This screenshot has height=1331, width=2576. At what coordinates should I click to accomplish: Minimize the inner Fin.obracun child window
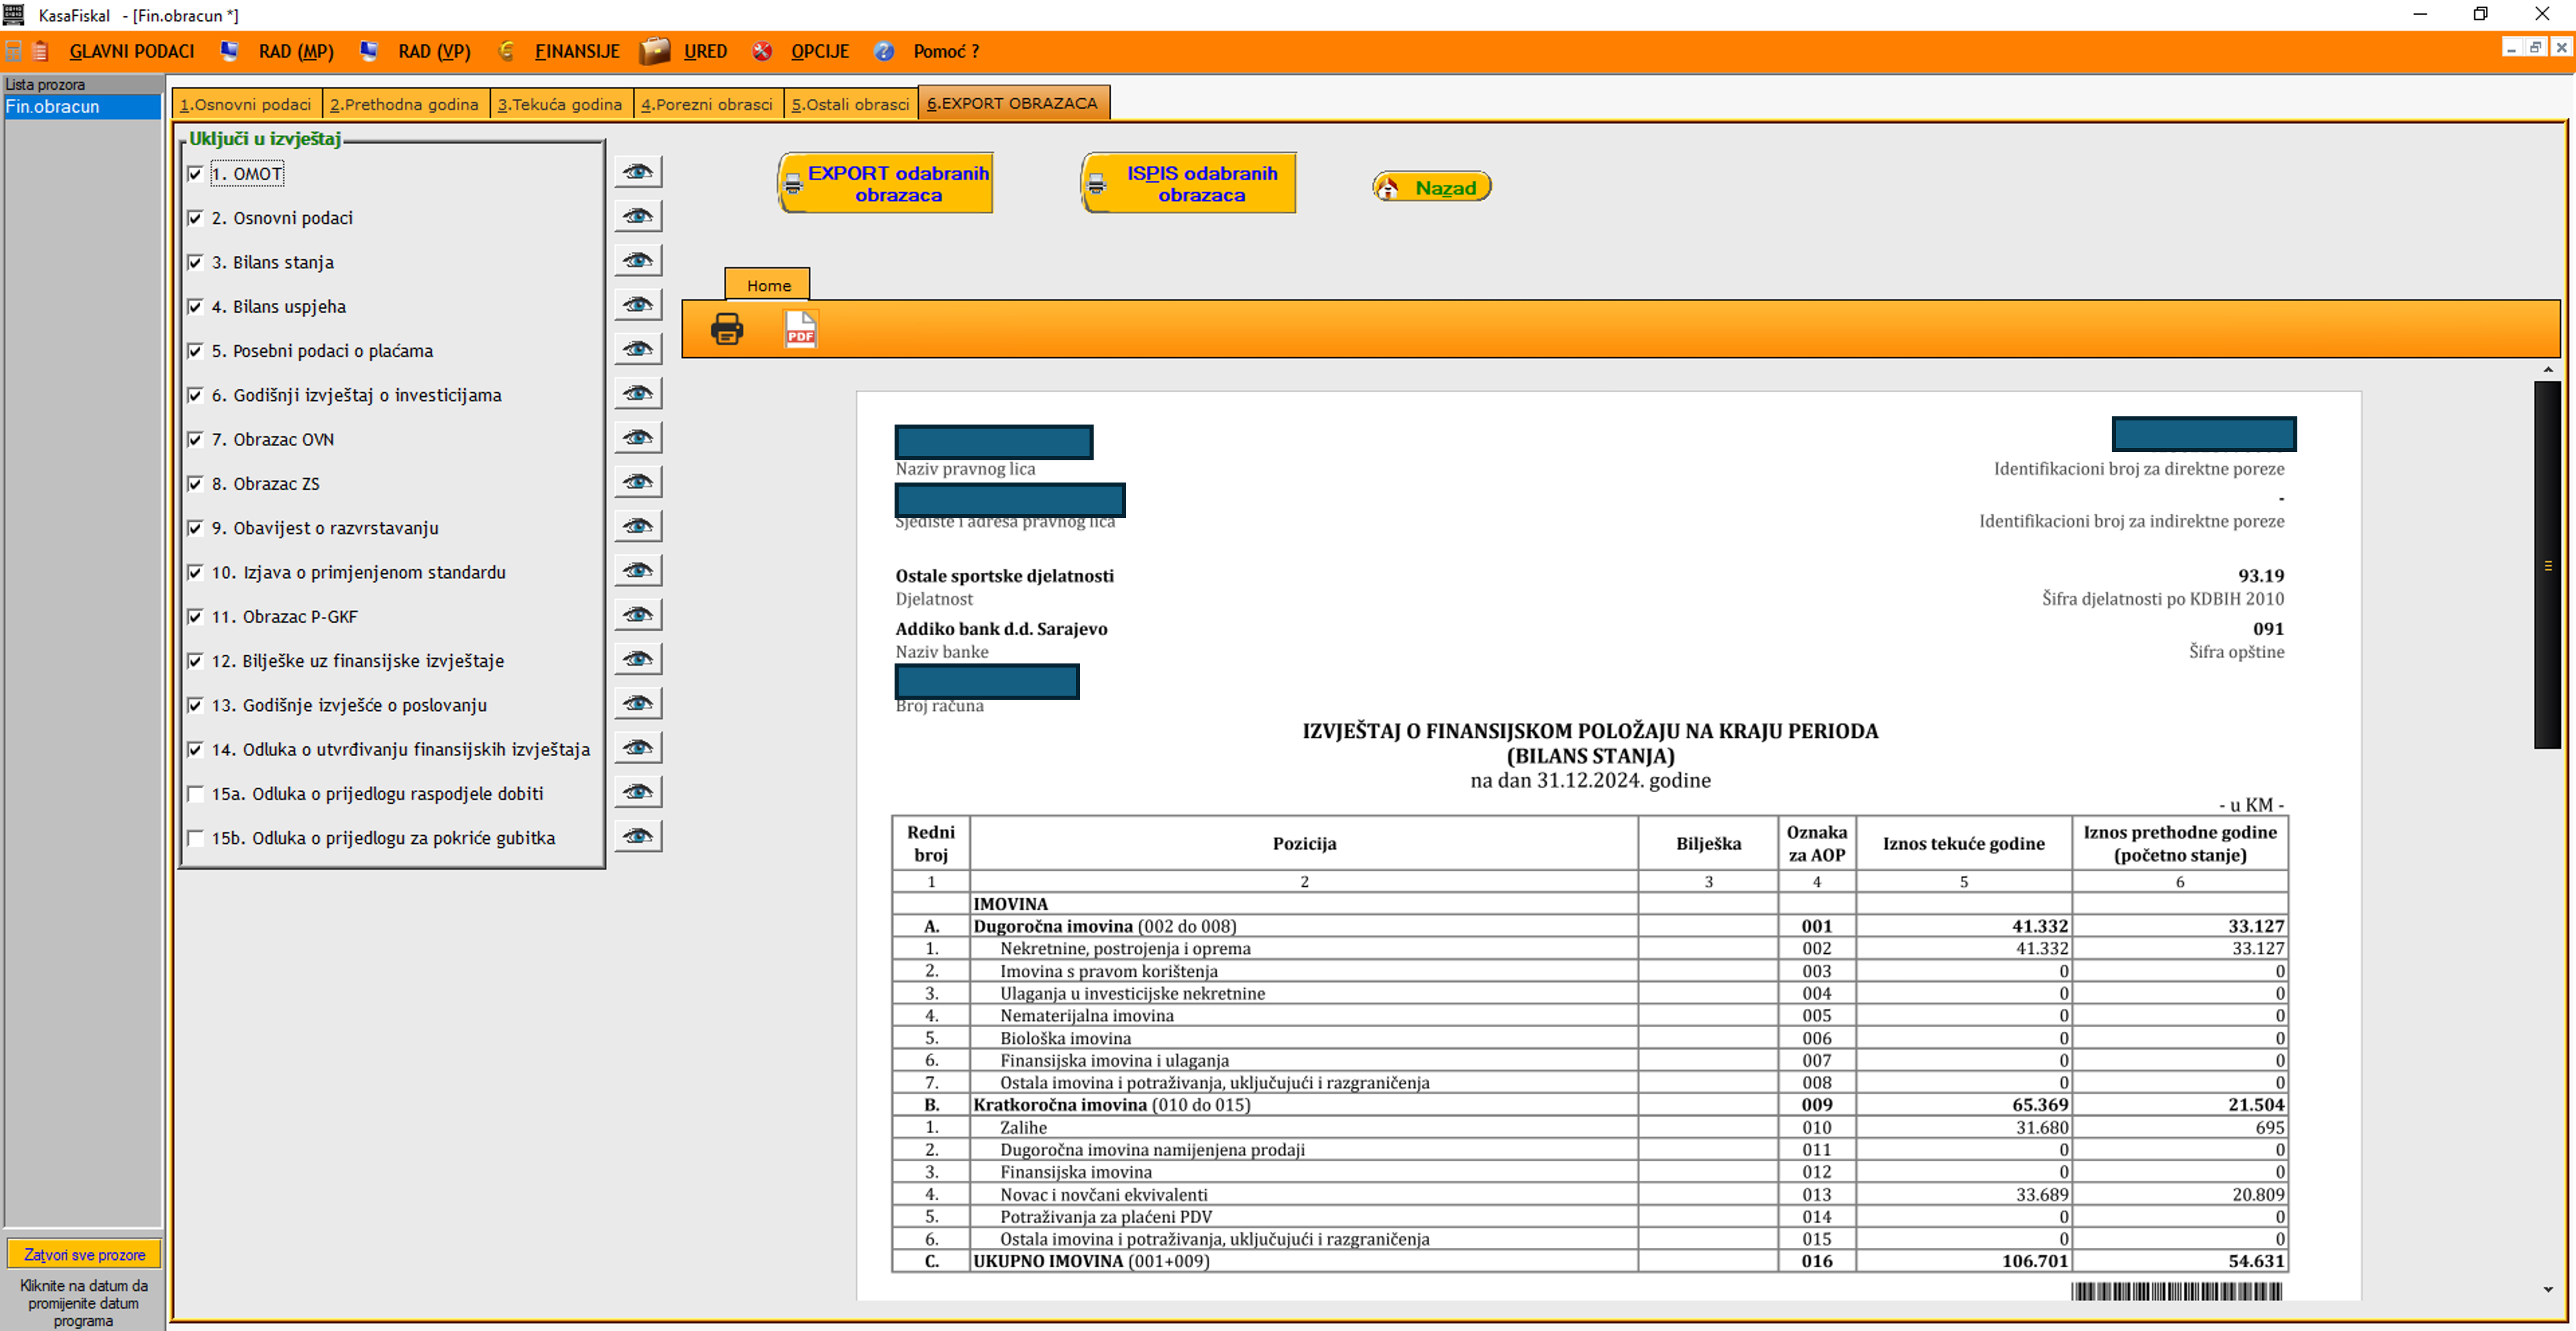2511,47
